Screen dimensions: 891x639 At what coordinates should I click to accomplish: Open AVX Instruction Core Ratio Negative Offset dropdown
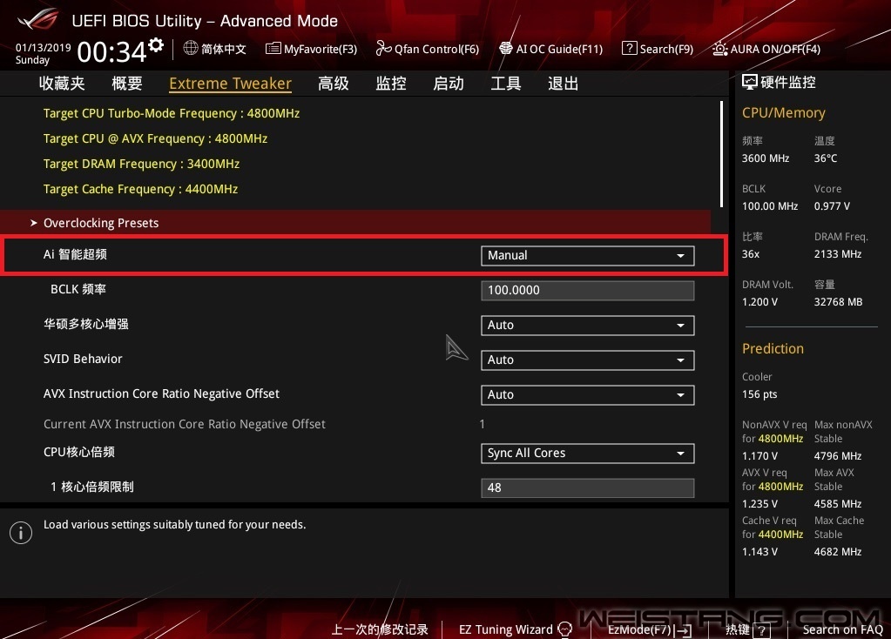click(588, 394)
